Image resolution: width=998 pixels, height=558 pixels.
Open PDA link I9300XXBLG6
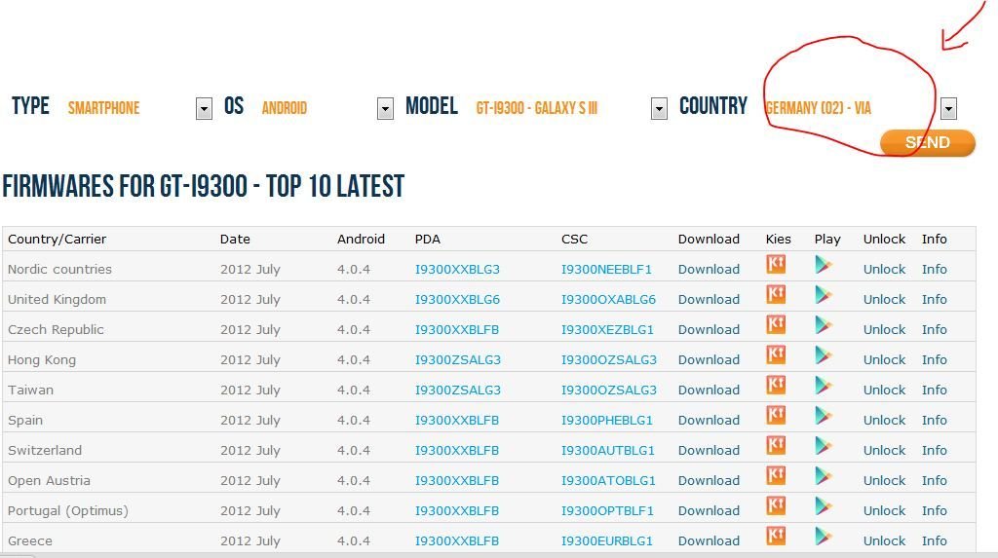[x=457, y=299]
